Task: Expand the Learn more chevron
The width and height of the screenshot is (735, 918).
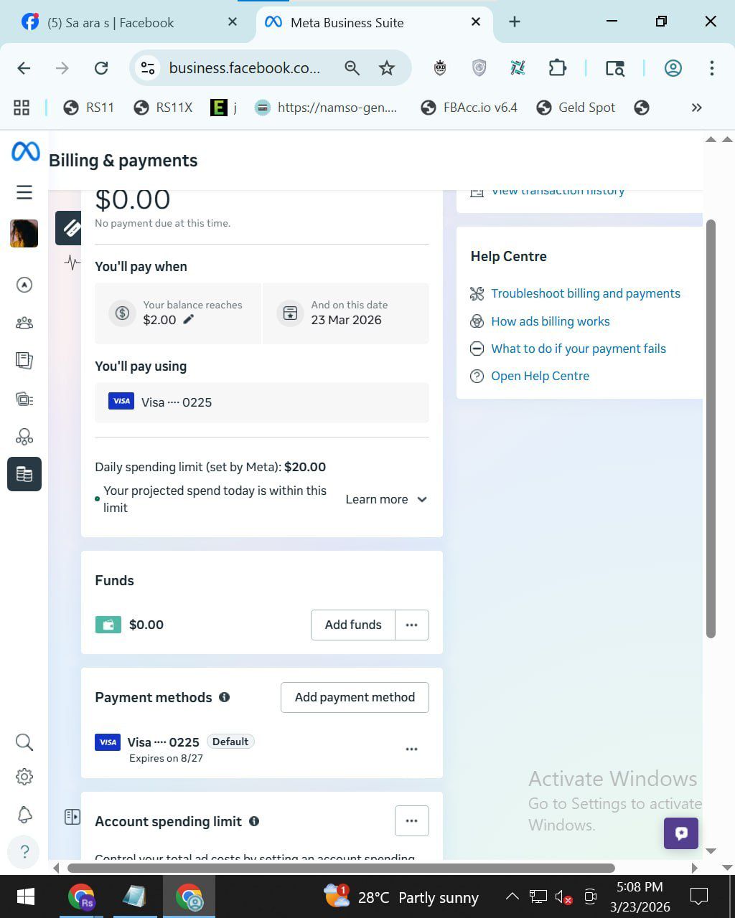Action: tap(422, 499)
